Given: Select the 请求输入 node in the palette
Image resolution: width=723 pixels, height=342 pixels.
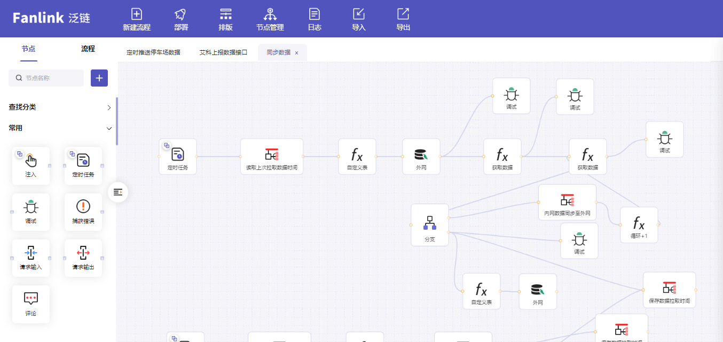Looking at the screenshot, I should 30,258.
